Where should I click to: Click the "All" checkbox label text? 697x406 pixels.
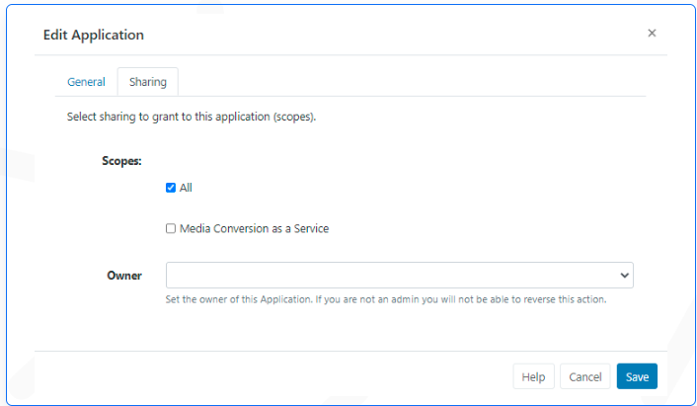186,188
